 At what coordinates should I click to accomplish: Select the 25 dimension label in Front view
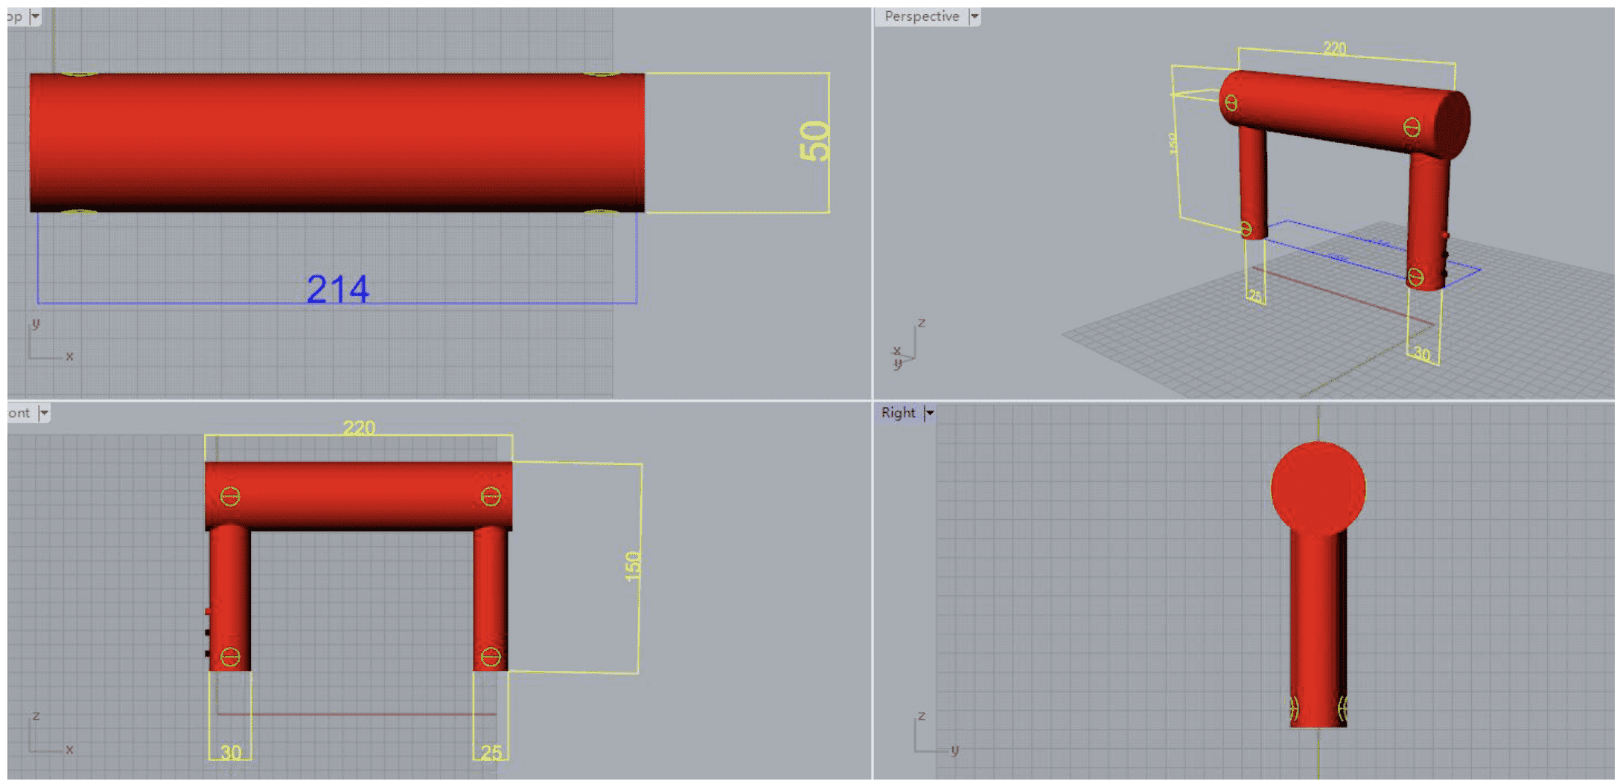tap(491, 753)
